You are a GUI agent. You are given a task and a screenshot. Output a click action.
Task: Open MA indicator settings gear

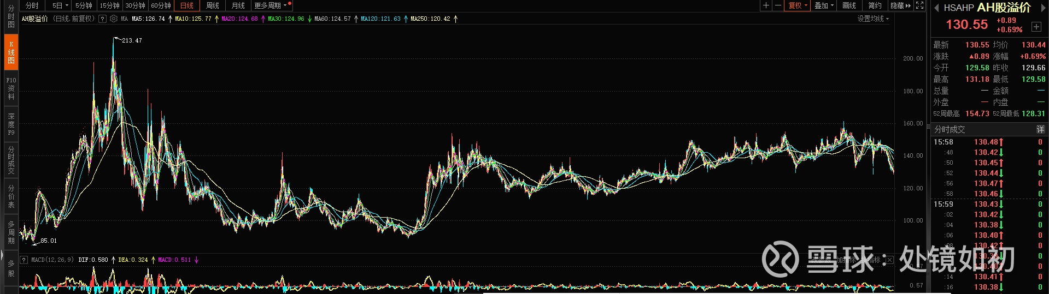point(114,19)
